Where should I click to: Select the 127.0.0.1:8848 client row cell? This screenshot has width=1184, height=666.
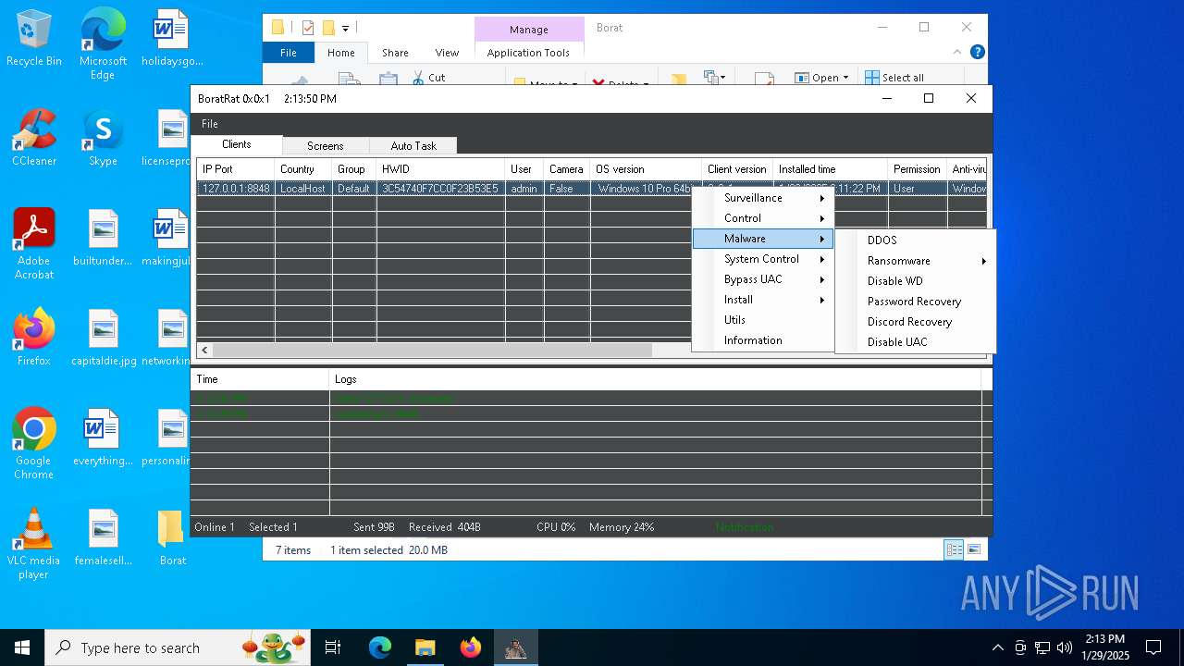pyautogui.click(x=236, y=189)
